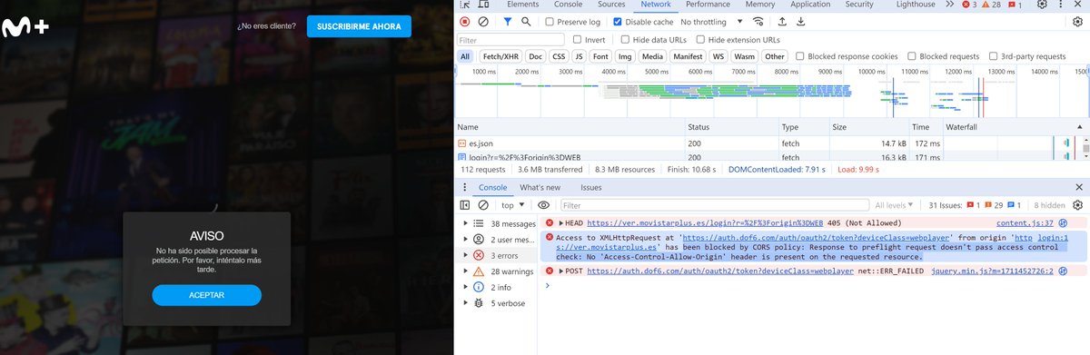Stop recording network log (red record icon)
The image size is (1090, 355).
tap(465, 21)
